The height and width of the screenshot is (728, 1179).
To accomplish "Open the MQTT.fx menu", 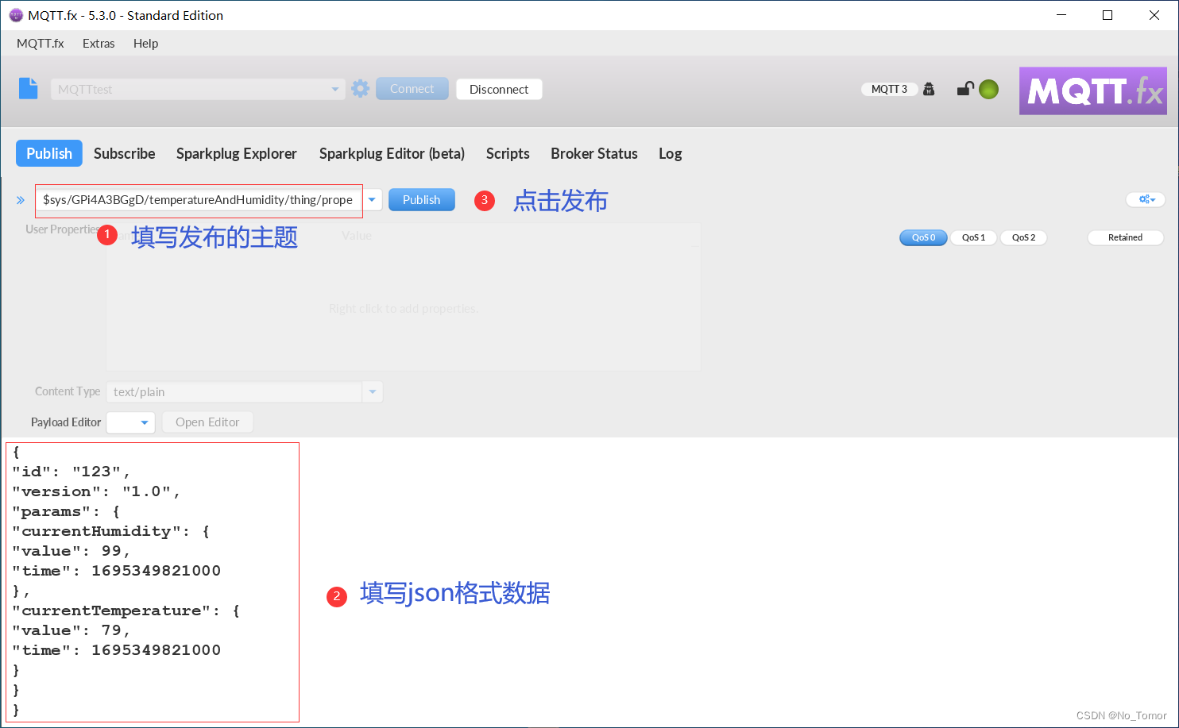I will click(x=41, y=43).
